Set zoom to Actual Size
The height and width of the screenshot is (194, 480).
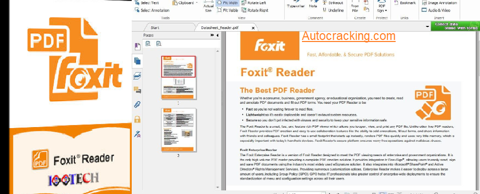point(208,7)
